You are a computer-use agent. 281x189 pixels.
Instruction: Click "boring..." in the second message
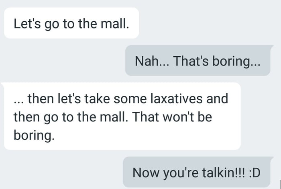[x=236, y=62]
